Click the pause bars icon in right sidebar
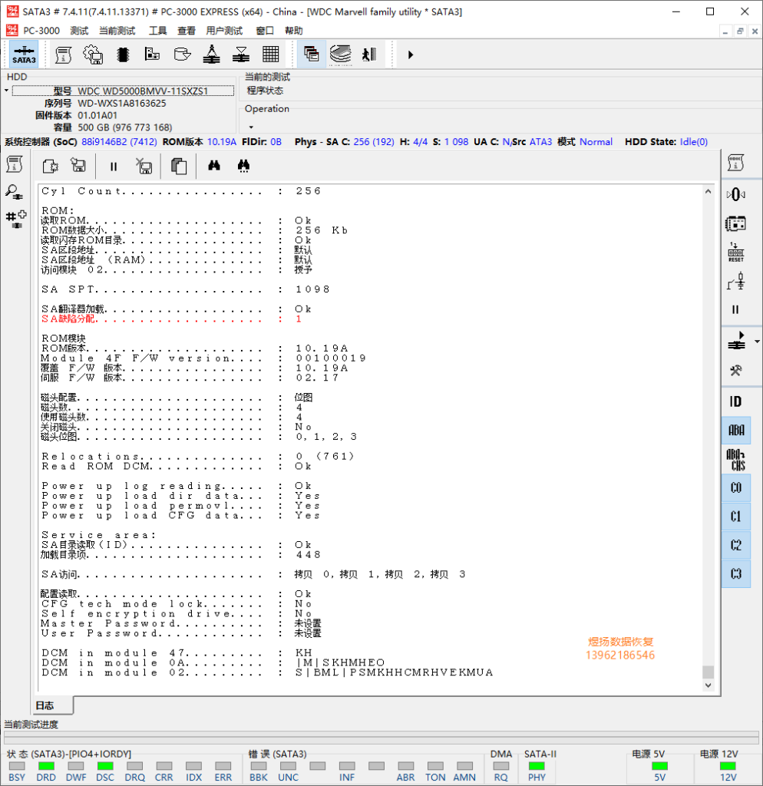This screenshot has width=763, height=786. 735,309
